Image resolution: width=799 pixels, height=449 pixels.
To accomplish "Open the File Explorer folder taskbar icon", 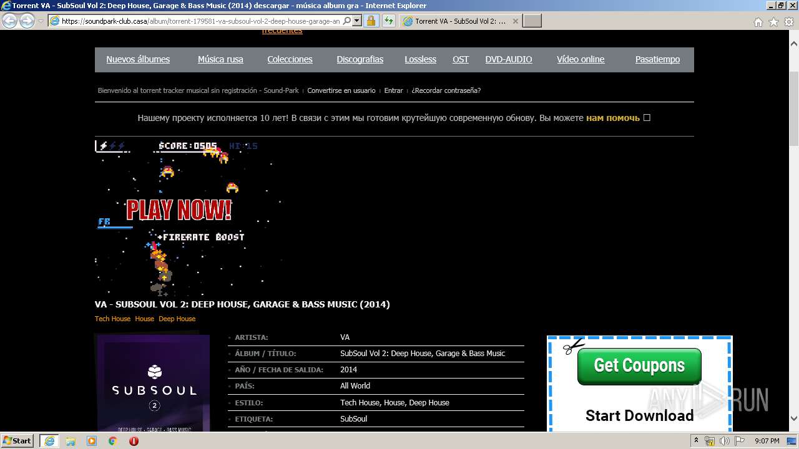I will (x=71, y=441).
